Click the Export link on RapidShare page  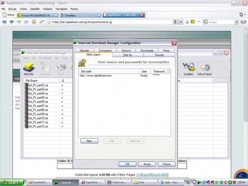pos(145,175)
